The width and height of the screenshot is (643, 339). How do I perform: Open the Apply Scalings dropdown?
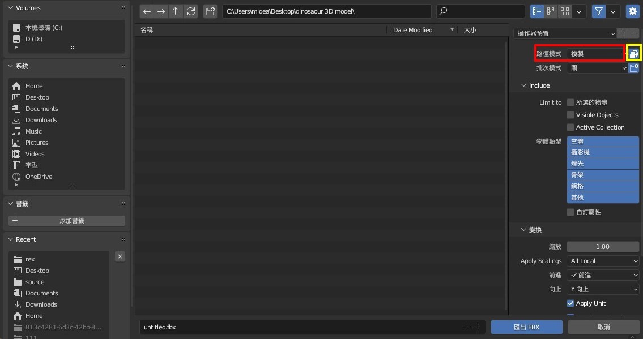[603, 261]
